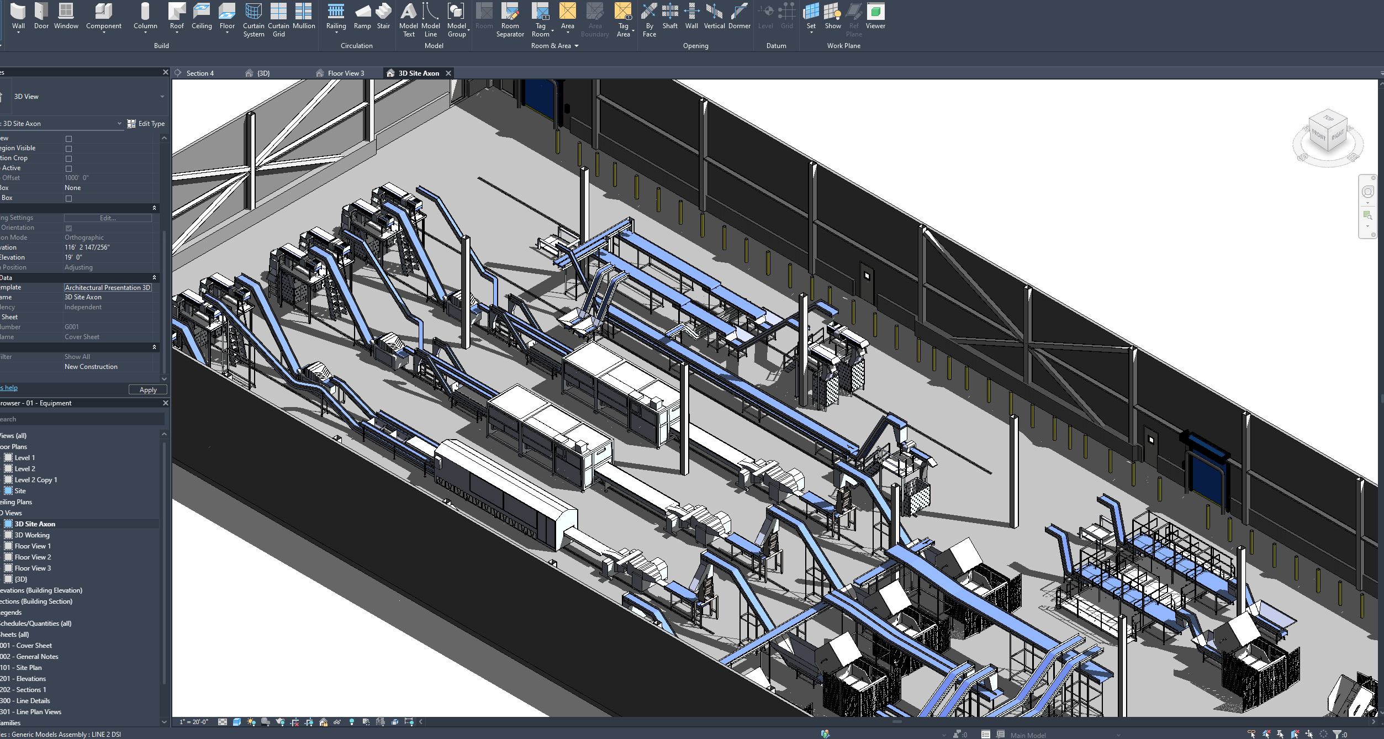Viewport: 1384px width, 739px height.
Task: Check the Section Box checkbox
Action: [69, 198]
